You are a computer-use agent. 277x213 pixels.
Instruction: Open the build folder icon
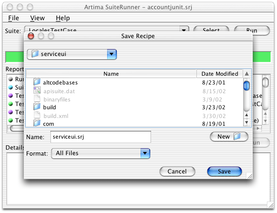[x=37, y=107]
